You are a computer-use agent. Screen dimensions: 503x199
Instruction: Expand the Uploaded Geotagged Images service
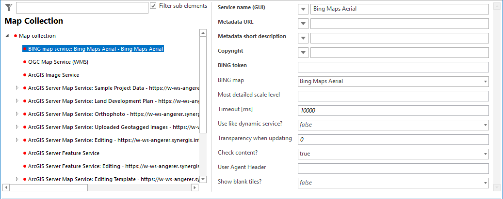(17, 127)
